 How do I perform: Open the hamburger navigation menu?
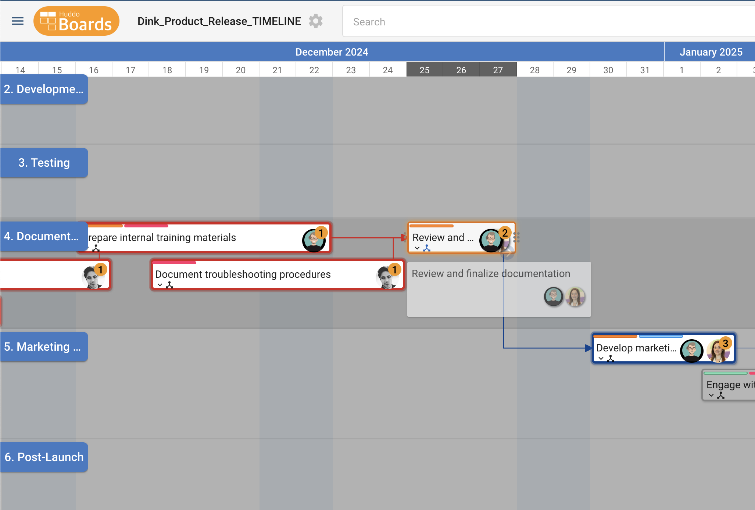point(18,21)
